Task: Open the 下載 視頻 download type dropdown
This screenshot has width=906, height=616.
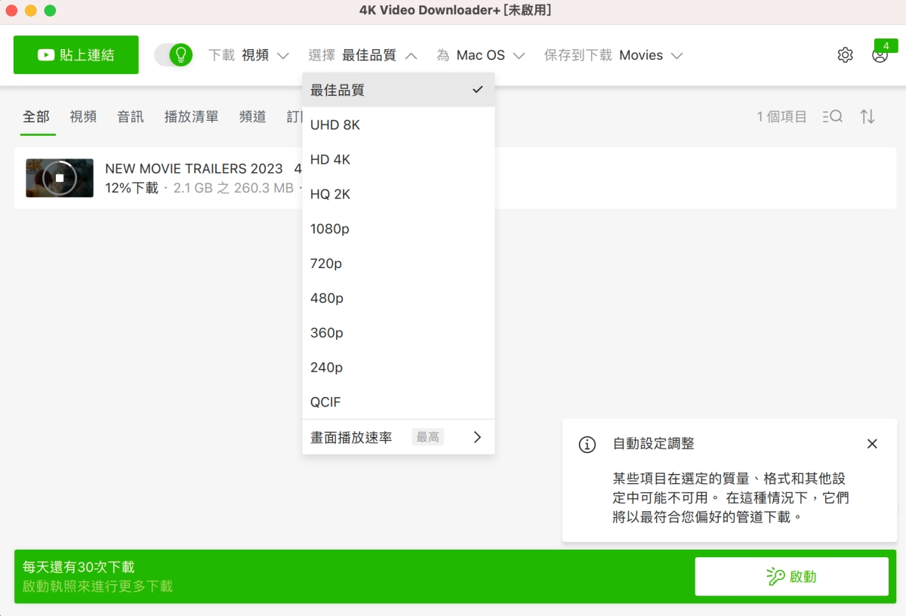Action: pos(249,55)
